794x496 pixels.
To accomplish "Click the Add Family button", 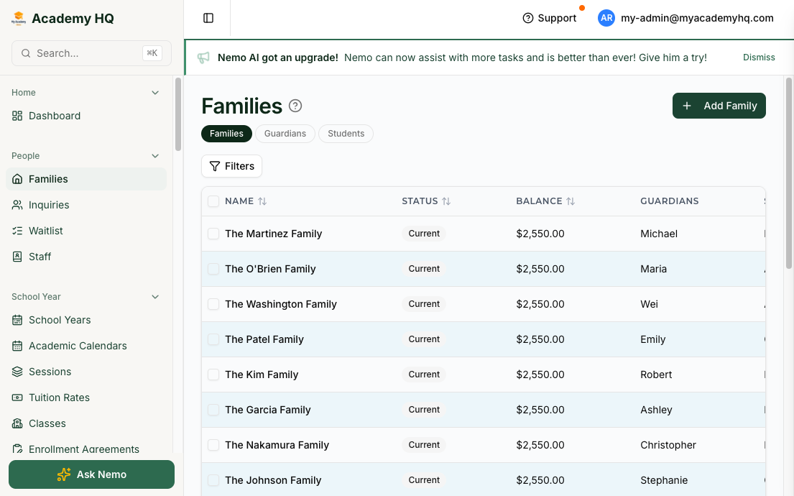I will click(719, 106).
